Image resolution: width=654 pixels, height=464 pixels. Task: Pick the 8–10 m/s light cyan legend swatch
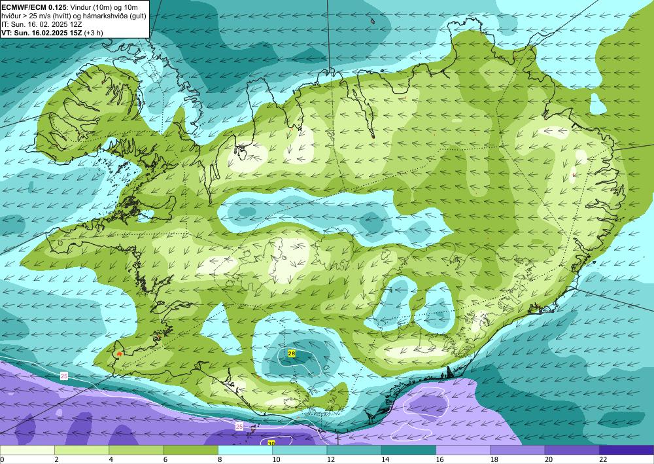pyautogui.click(x=245, y=450)
